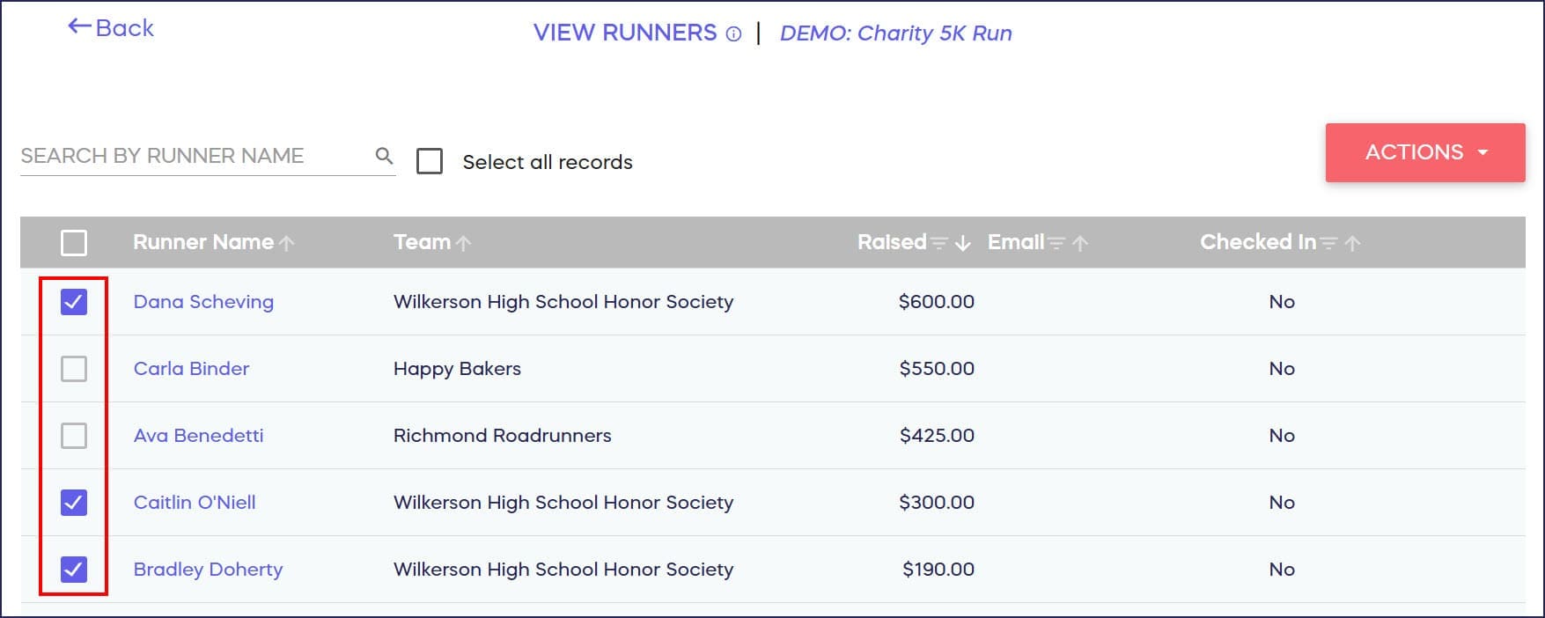The height and width of the screenshot is (618, 1545).
Task: Click the Email column sort arrow
Action: [x=1081, y=243]
